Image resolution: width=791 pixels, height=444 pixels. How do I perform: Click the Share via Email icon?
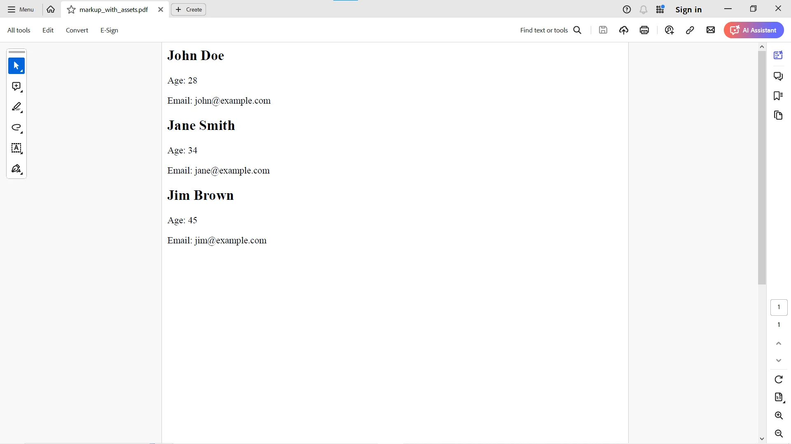(x=711, y=30)
